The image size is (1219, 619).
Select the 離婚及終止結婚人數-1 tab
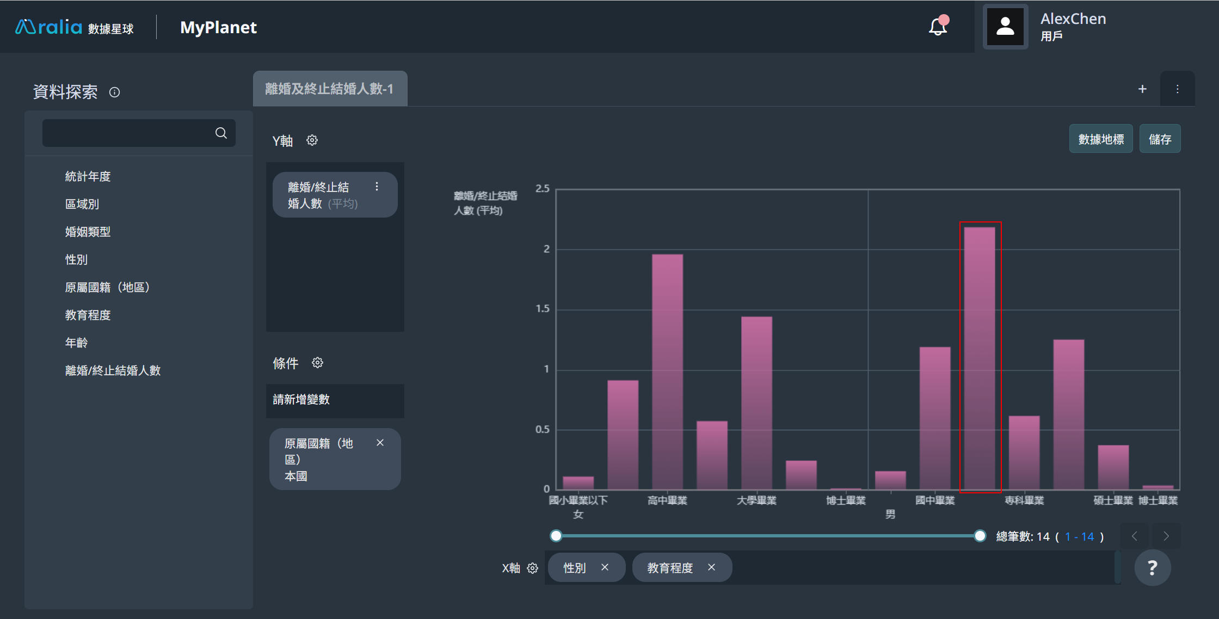point(330,89)
